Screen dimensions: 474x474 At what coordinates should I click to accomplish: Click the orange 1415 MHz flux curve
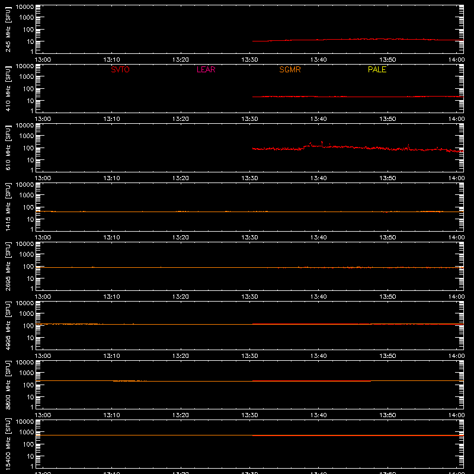tap(249, 212)
